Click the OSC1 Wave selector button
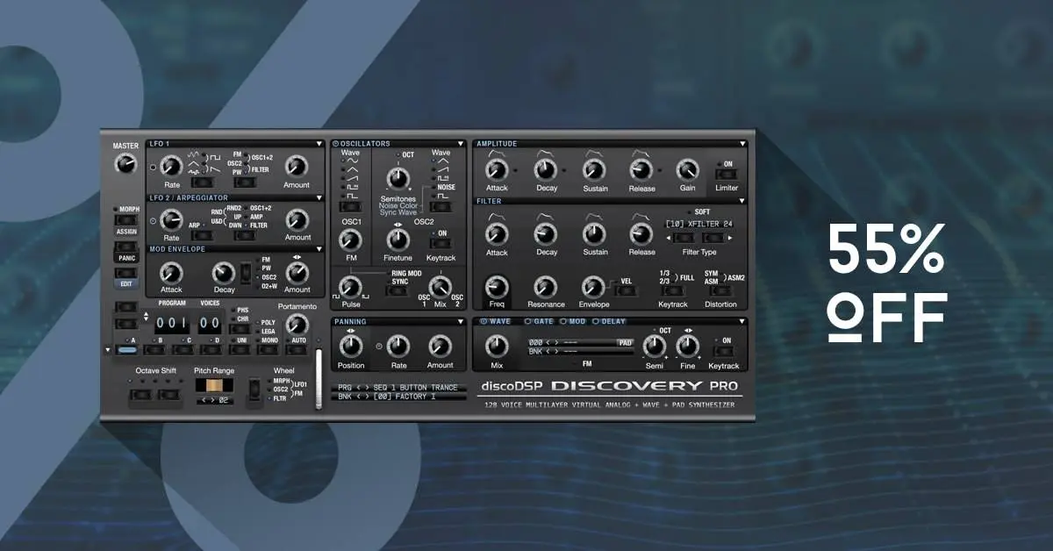The height and width of the screenshot is (551, 1053). 350,208
